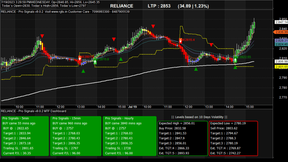The width and height of the screenshot is (288, 162).
Task: Click 'Target:1 : 2841.53'
Action: (x=173, y=133)
